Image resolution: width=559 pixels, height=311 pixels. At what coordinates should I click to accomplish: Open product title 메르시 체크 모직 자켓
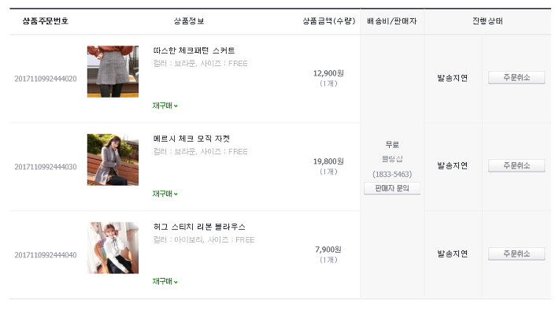coord(191,139)
